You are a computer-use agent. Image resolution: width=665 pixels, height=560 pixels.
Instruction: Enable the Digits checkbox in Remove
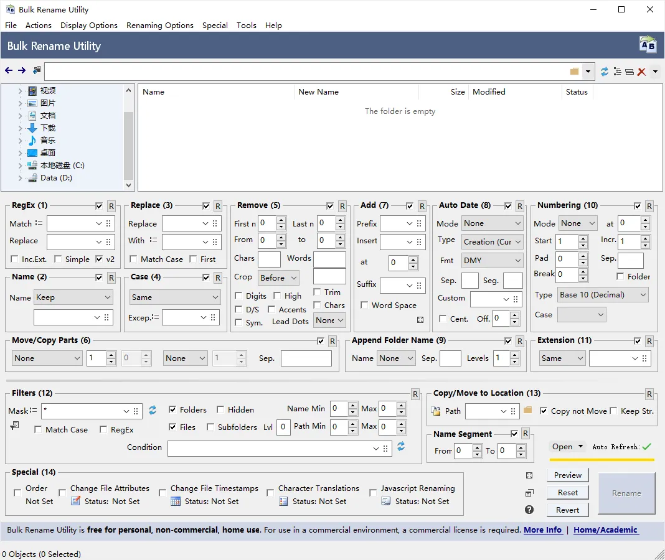(x=238, y=296)
